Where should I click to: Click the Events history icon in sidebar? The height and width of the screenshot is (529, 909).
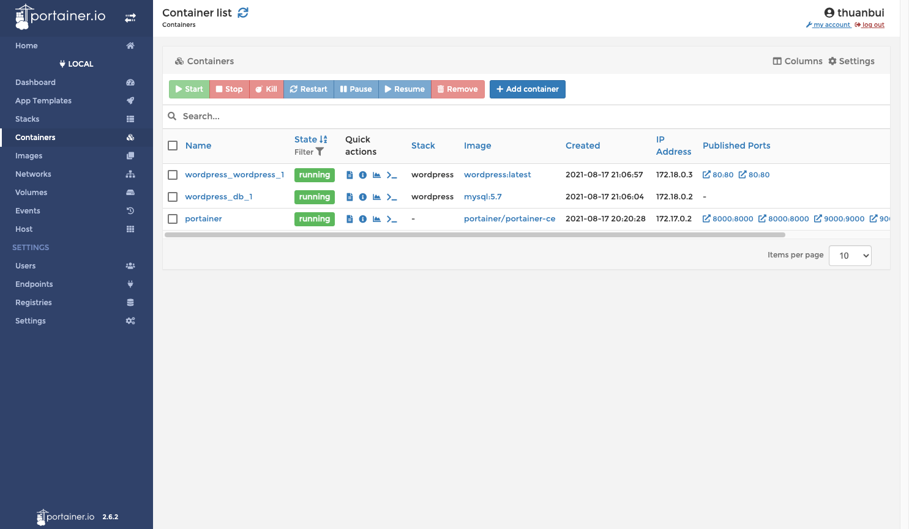(130, 211)
